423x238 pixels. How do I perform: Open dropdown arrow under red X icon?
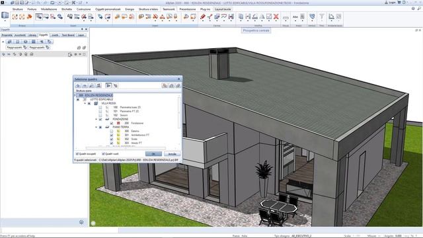[276, 21]
